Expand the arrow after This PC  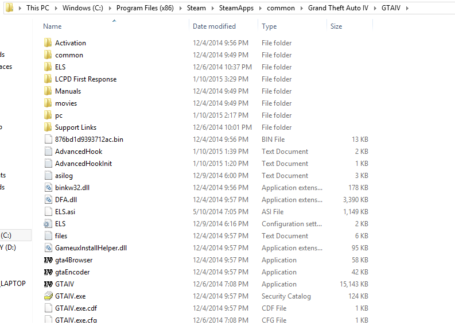[x=56, y=8]
